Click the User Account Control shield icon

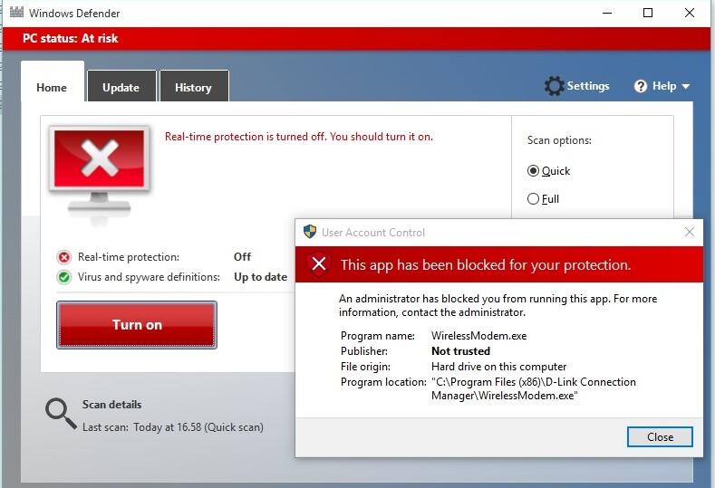[x=310, y=232]
